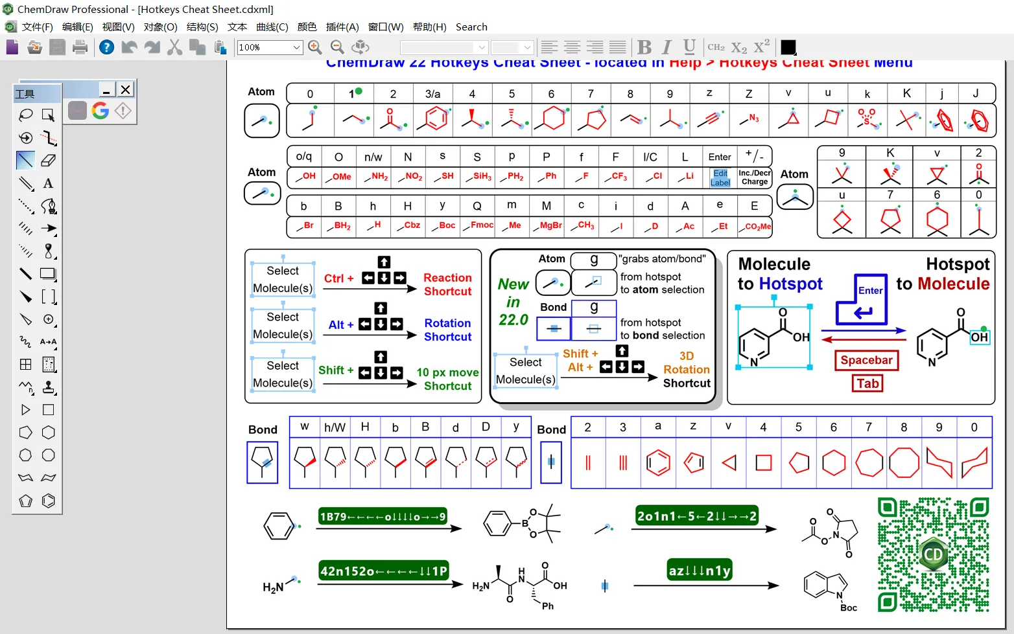Toggle Bold text formatting
The height and width of the screenshot is (634, 1014).
point(644,47)
